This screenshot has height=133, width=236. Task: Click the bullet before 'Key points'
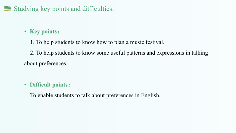(25, 31)
